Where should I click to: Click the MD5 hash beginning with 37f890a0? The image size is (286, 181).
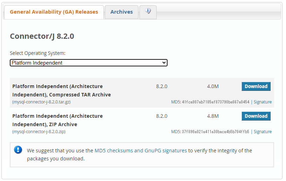click(216, 131)
